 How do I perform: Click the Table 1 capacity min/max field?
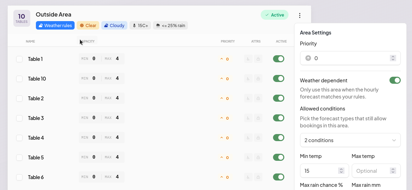101,59
